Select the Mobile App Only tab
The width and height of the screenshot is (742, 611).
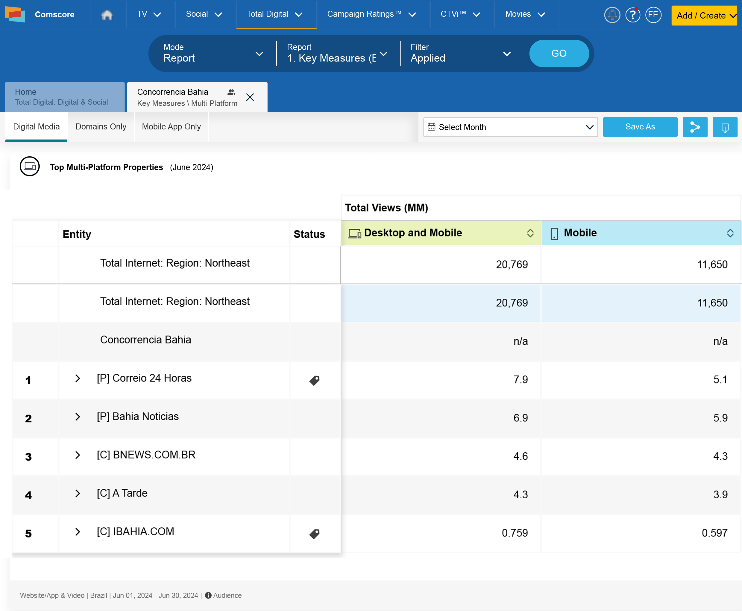click(171, 127)
